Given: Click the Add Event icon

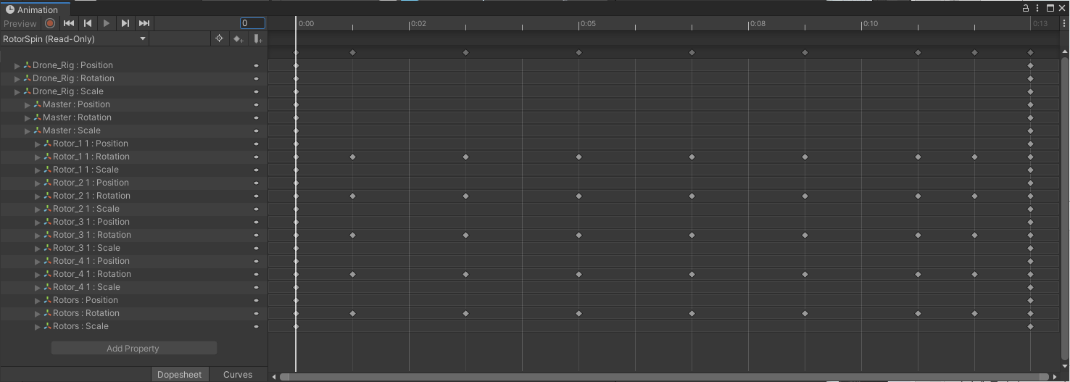Looking at the screenshot, I should [257, 38].
